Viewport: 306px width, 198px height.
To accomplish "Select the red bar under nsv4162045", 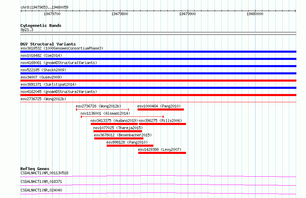I will click(158, 95).
